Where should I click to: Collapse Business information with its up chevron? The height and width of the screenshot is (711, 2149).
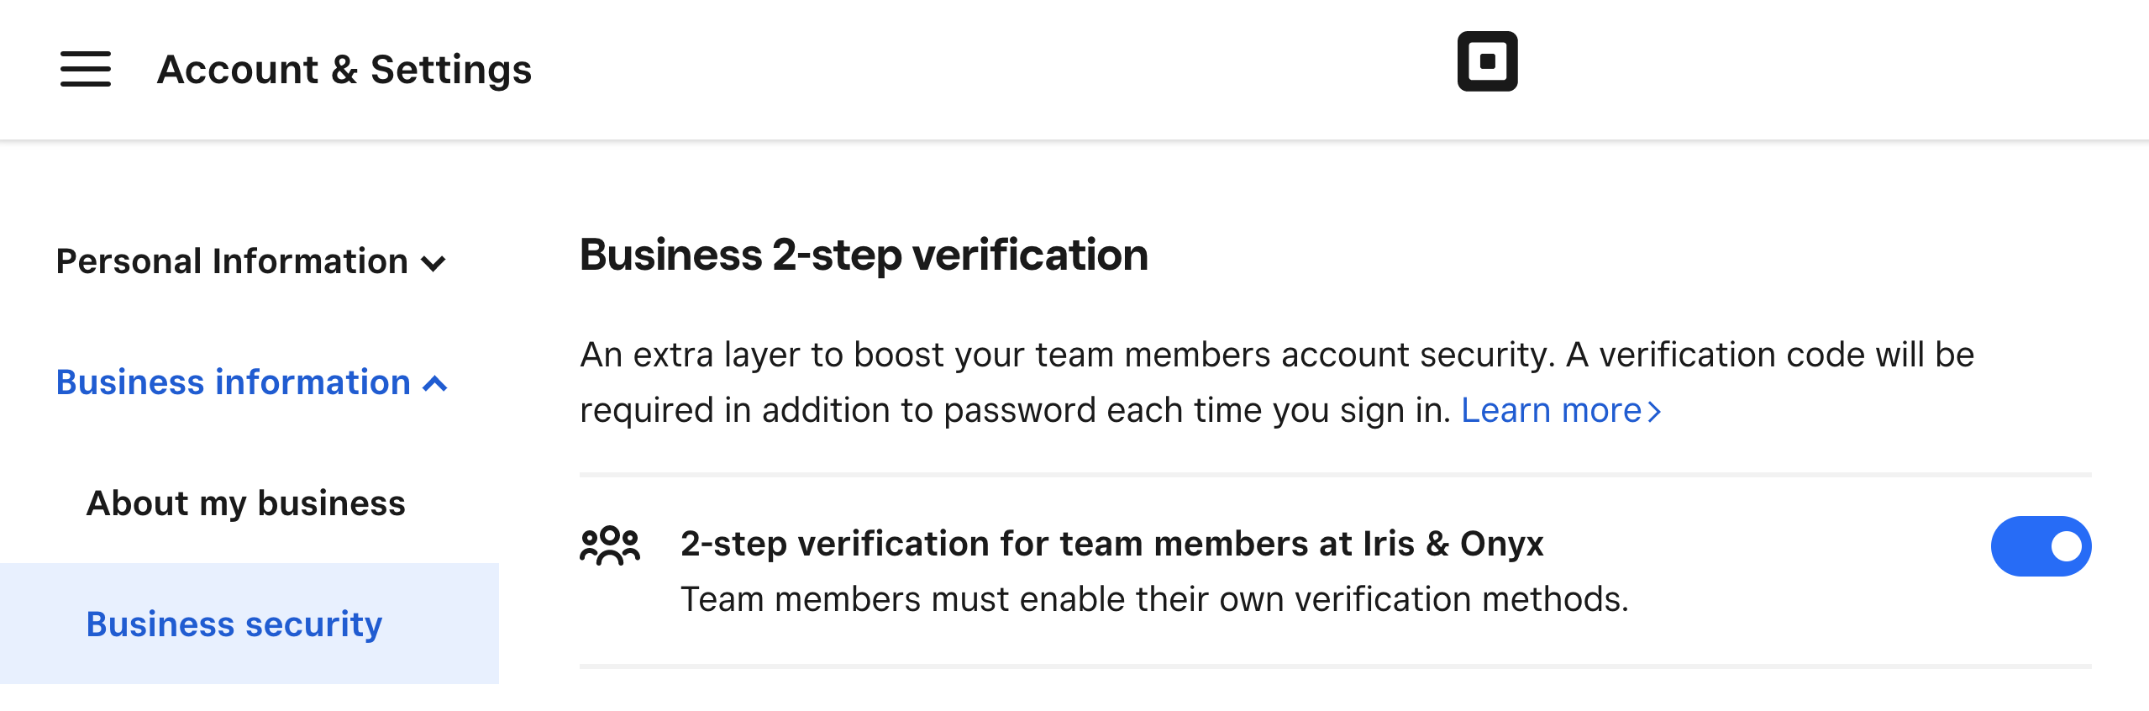(x=434, y=384)
